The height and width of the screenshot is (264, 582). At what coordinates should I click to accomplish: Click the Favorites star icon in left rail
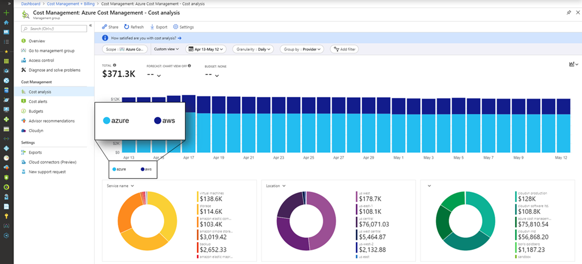coord(6,52)
